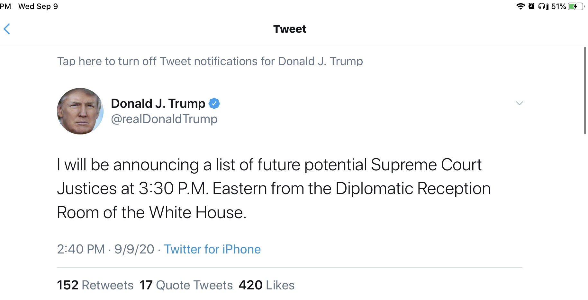Open Donald J. Trump profile picture
Viewport: 588px width, 300px height.
click(80, 111)
